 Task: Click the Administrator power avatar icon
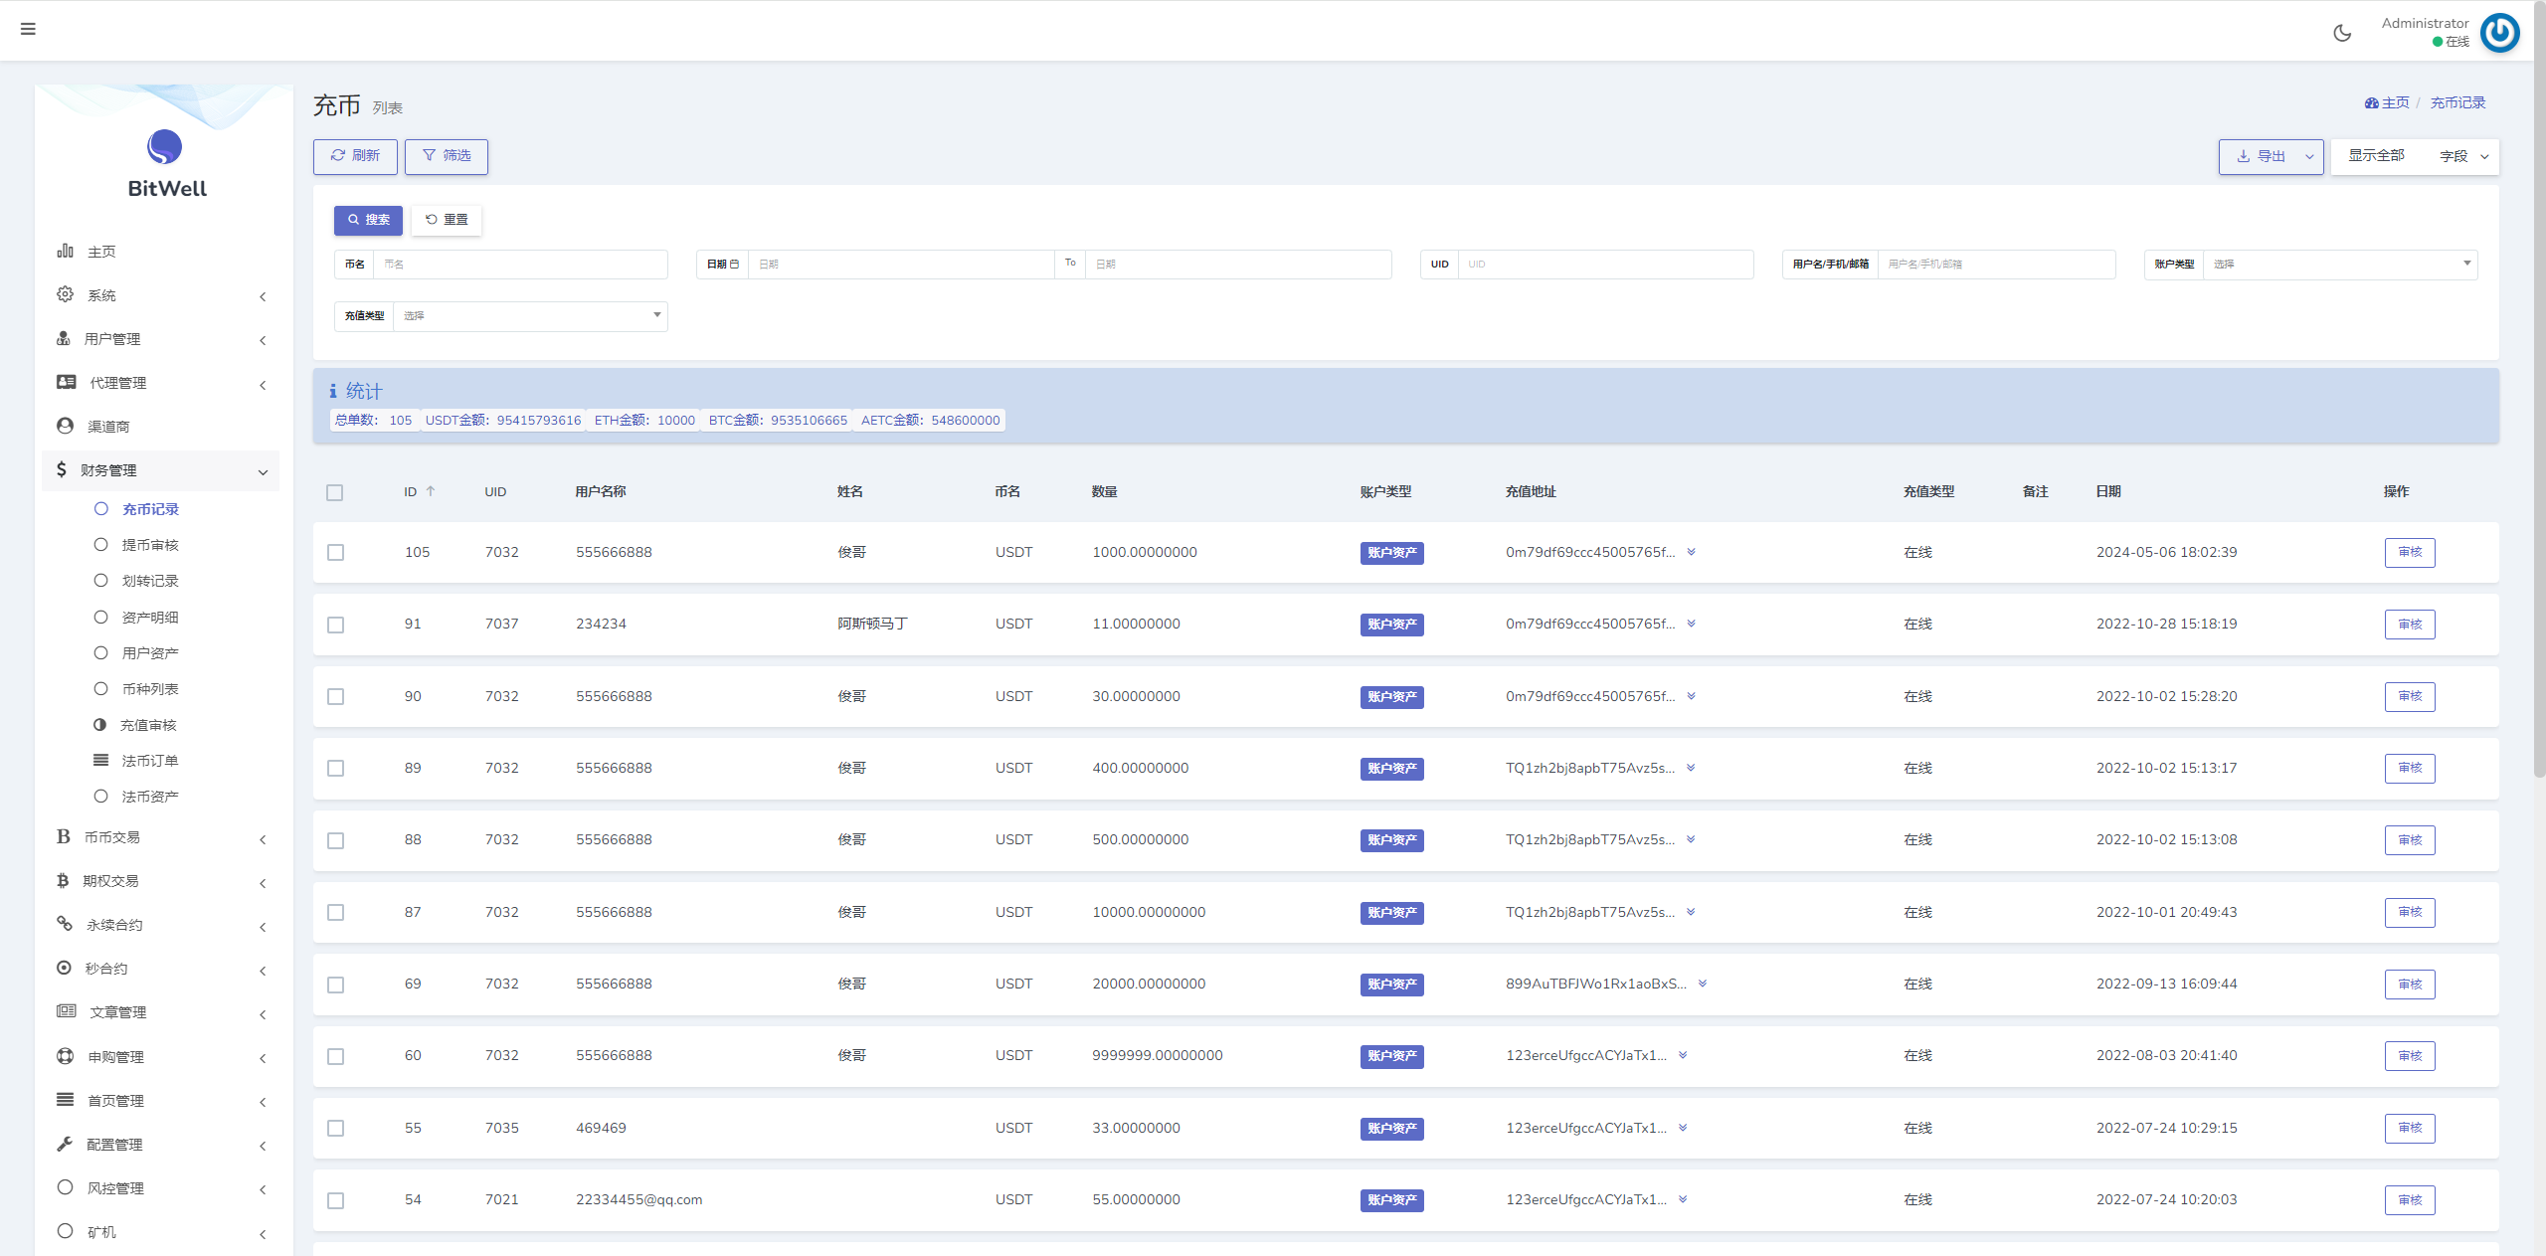(x=2499, y=33)
